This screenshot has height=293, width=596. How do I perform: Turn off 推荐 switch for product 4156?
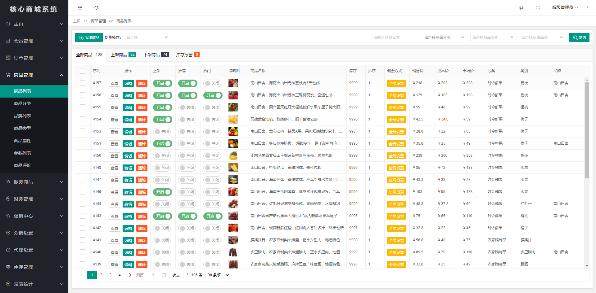click(x=187, y=95)
